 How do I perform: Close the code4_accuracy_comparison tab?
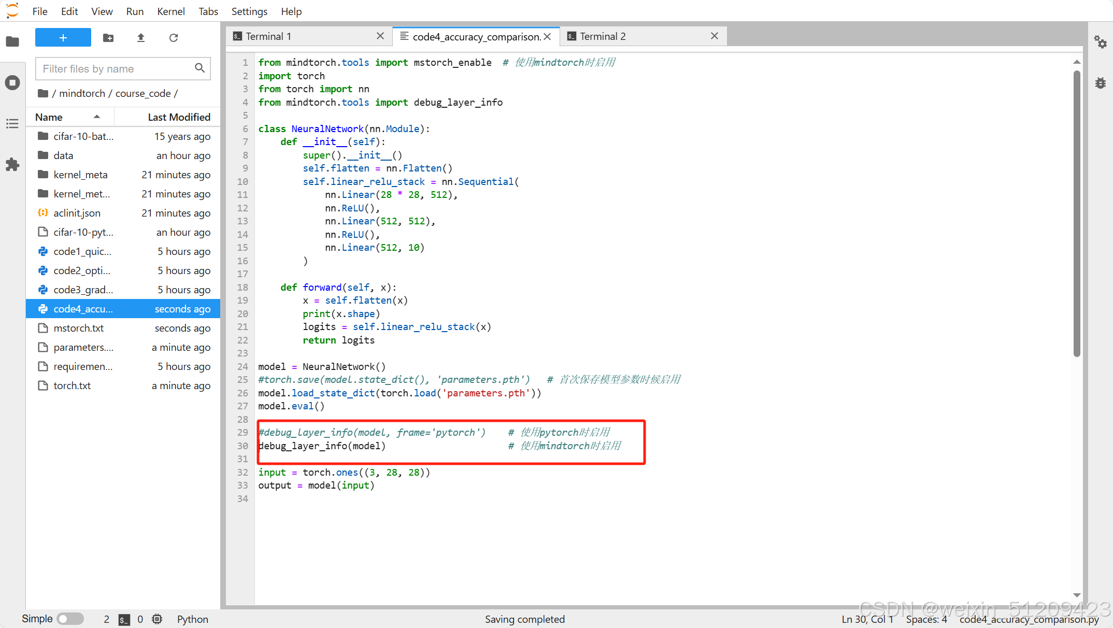(x=548, y=37)
